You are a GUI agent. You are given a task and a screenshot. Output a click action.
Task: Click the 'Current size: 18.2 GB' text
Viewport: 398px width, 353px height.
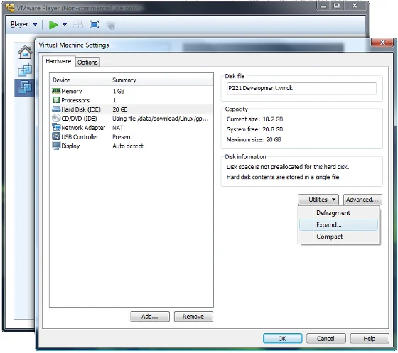tap(255, 119)
